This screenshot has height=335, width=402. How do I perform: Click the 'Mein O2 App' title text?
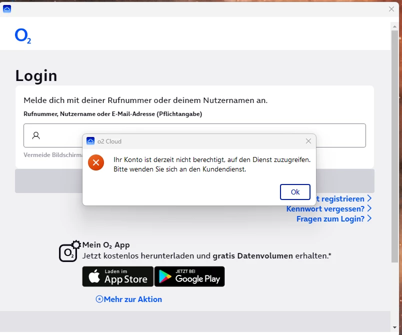106,245
